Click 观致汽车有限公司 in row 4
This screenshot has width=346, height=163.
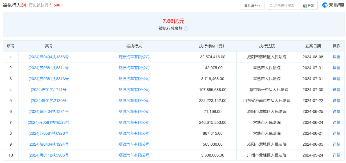click(134, 90)
